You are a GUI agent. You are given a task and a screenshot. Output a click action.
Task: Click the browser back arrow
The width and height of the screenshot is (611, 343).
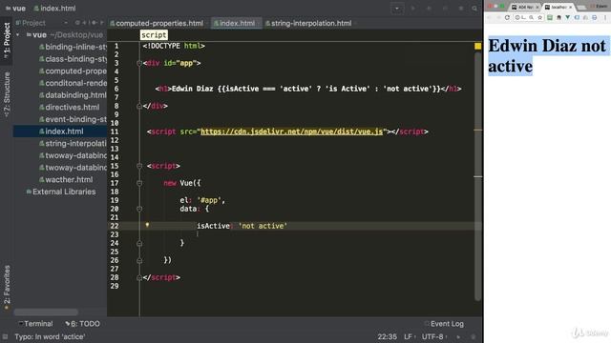point(490,17)
